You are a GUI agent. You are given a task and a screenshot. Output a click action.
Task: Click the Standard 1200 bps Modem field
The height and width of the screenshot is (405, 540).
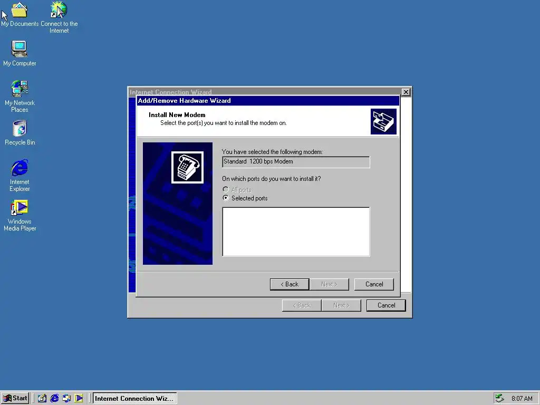296,162
